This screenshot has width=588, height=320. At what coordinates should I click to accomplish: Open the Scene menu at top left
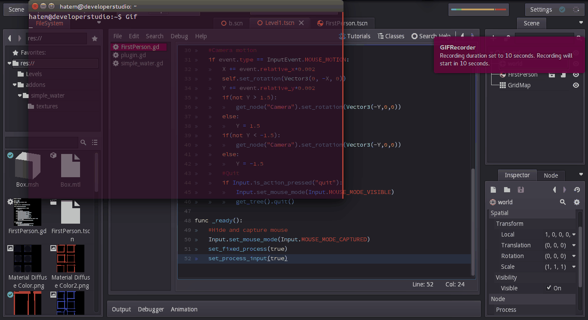point(16,9)
